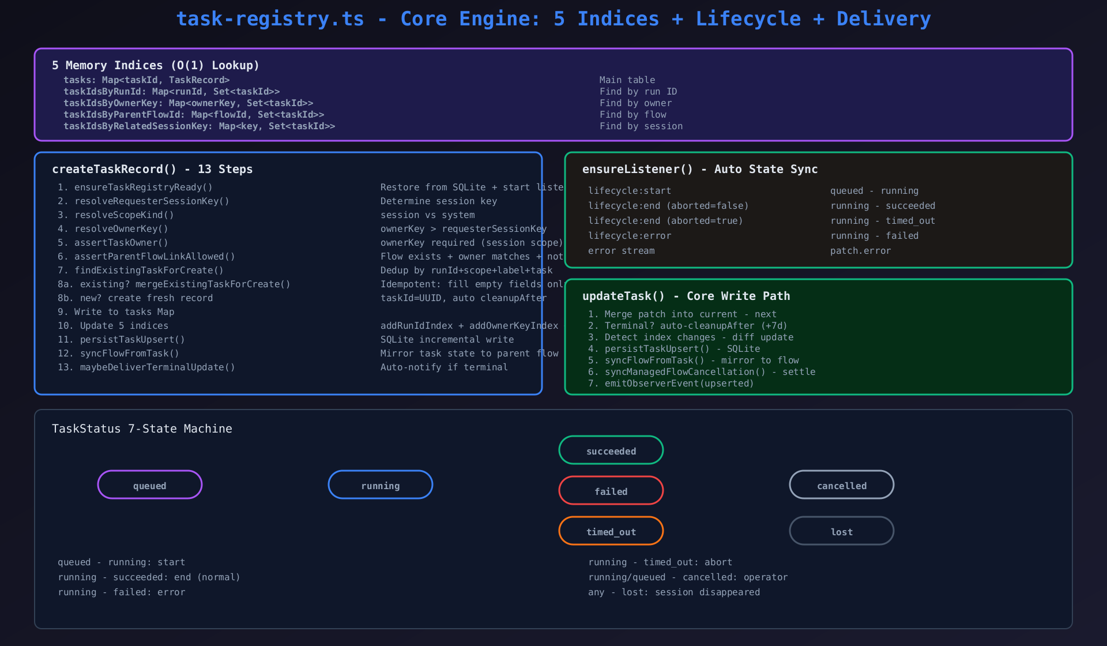Click the 5 Memory Indices heading
Viewport: 1107px width, 646px height.
(x=156, y=65)
